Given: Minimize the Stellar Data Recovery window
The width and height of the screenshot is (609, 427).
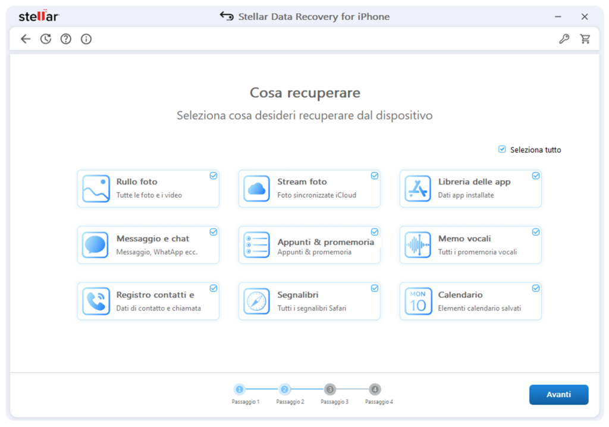Looking at the screenshot, I should pyautogui.click(x=558, y=17).
